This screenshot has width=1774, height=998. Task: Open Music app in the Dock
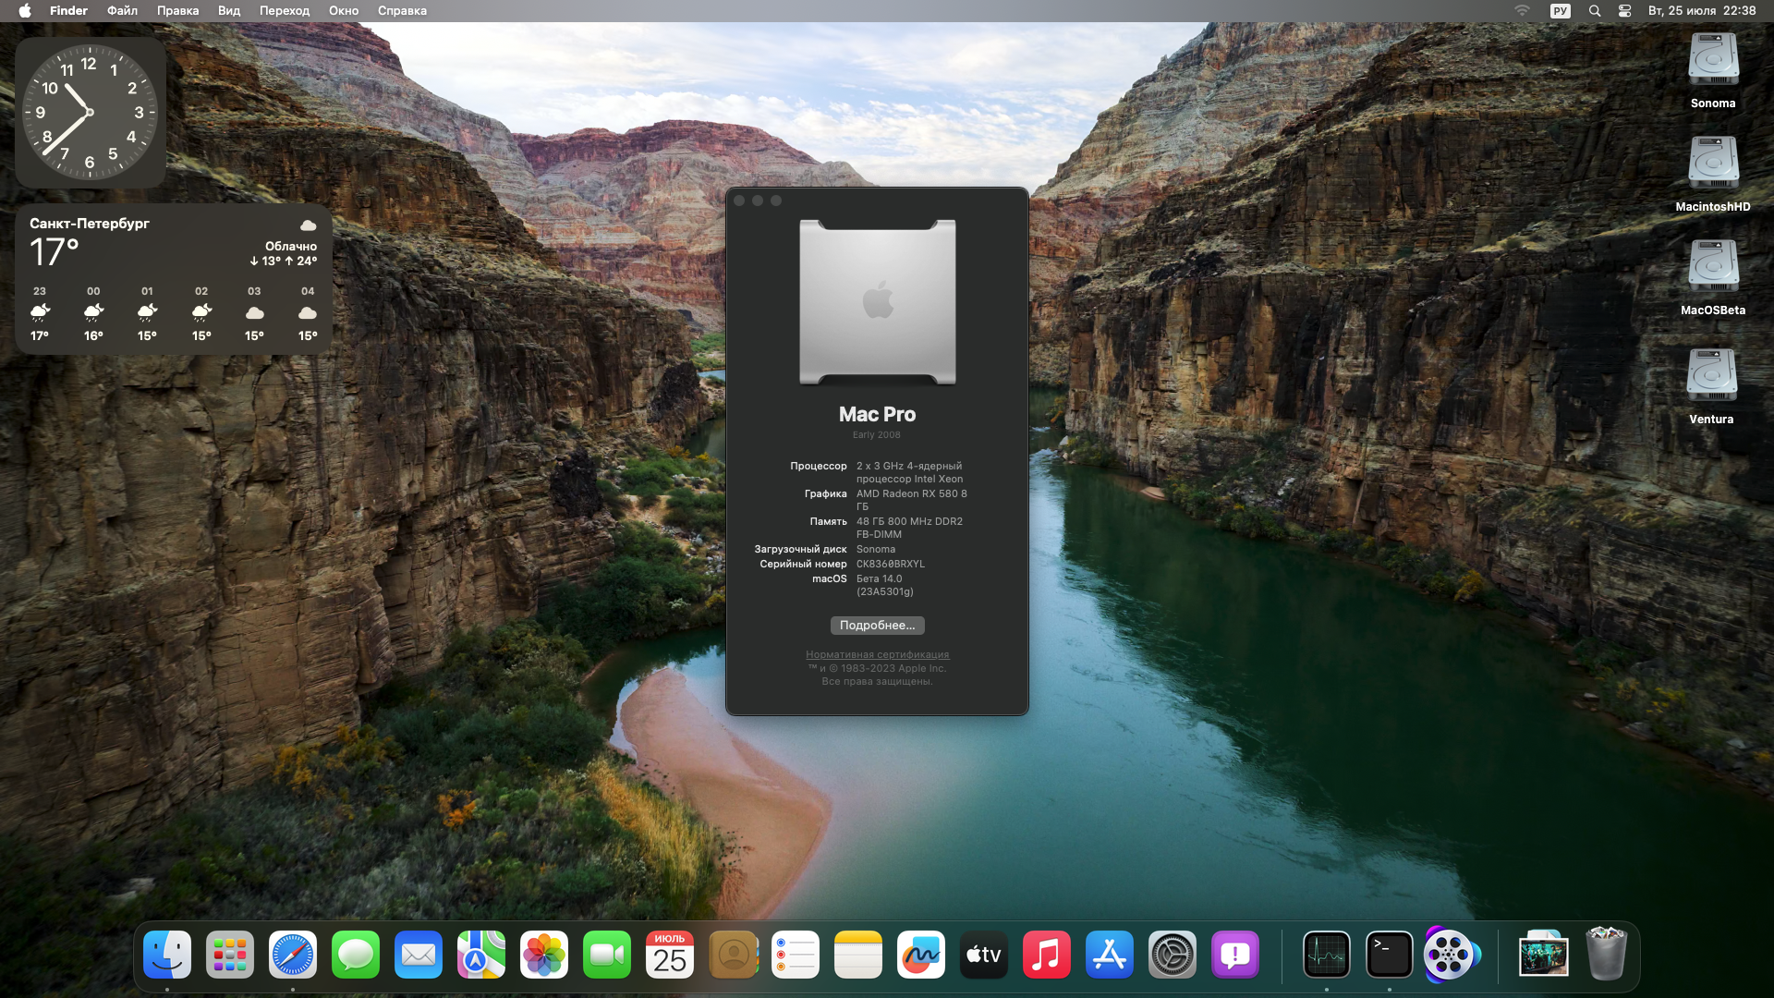click(1047, 955)
